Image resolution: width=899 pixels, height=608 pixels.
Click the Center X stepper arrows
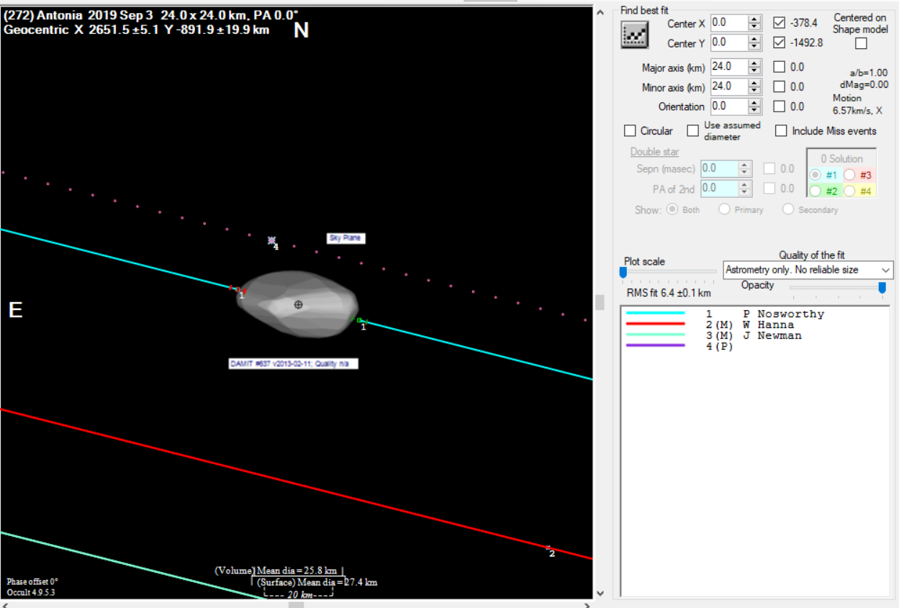tap(754, 22)
